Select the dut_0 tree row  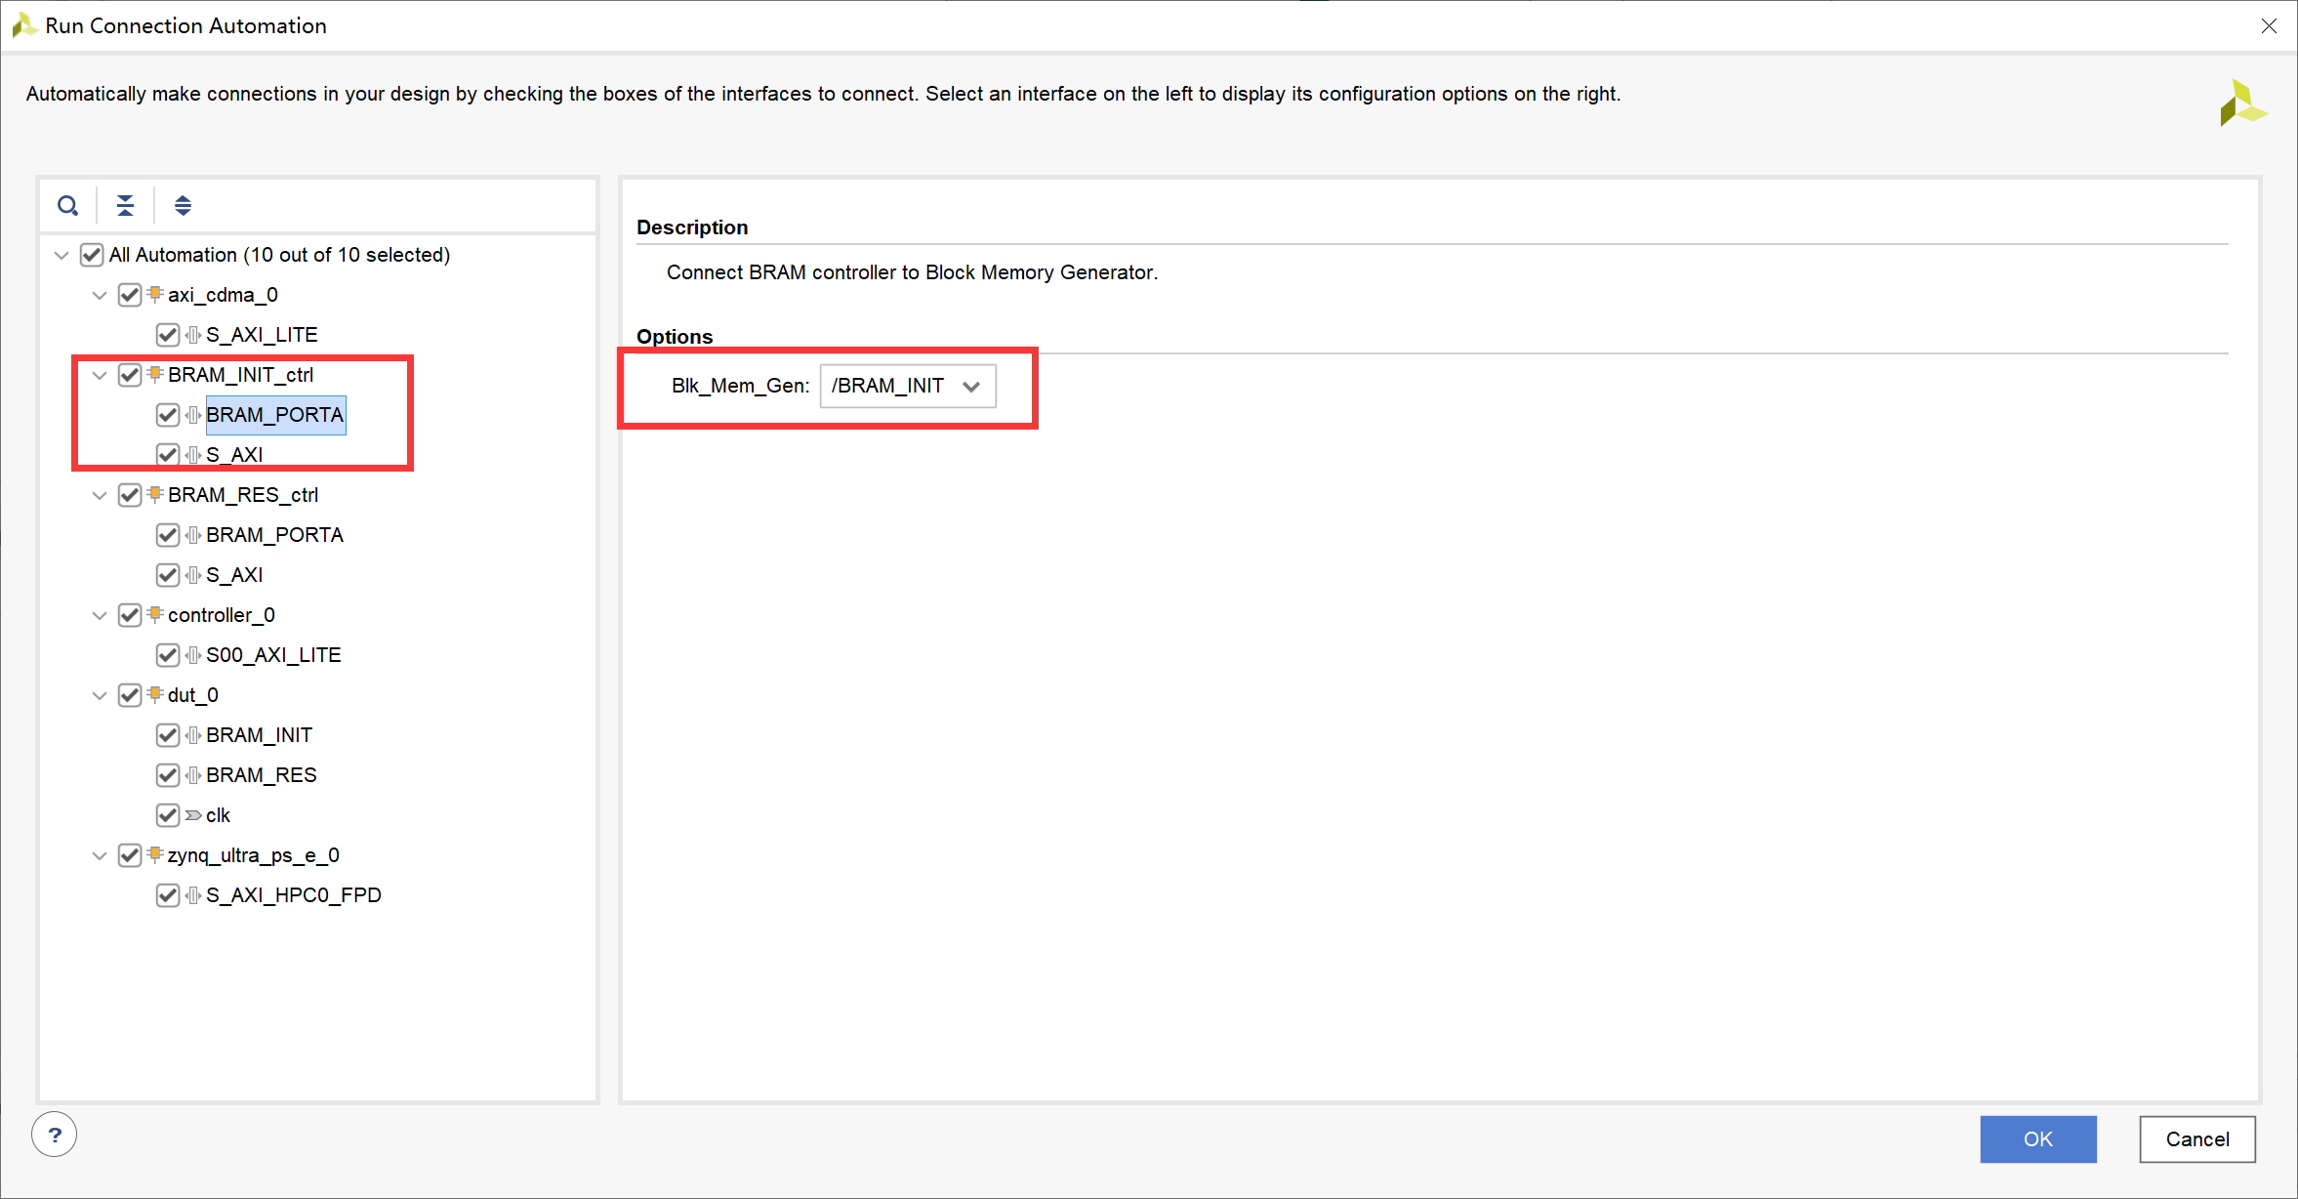(x=192, y=695)
